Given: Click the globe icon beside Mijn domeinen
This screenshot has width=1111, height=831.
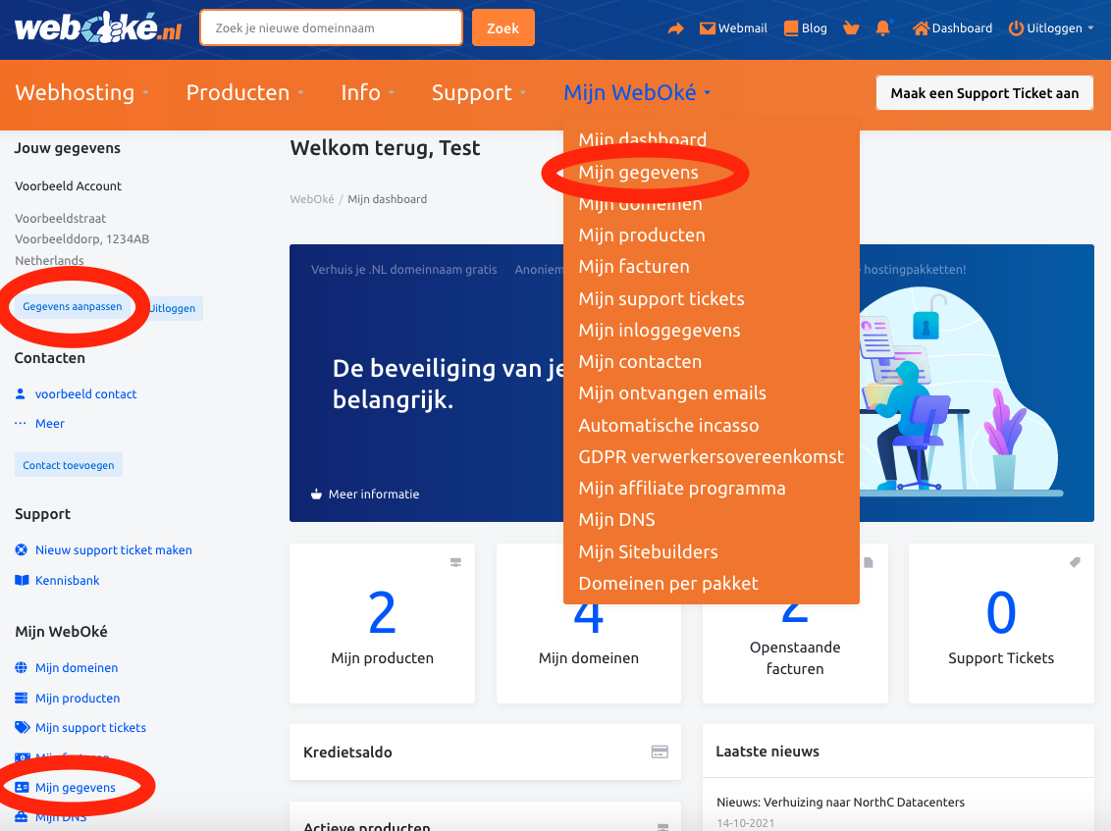Looking at the screenshot, I should [22, 667].
